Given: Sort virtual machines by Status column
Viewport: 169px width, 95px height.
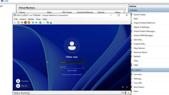Looking at the screenshot, I should [118, 12].
